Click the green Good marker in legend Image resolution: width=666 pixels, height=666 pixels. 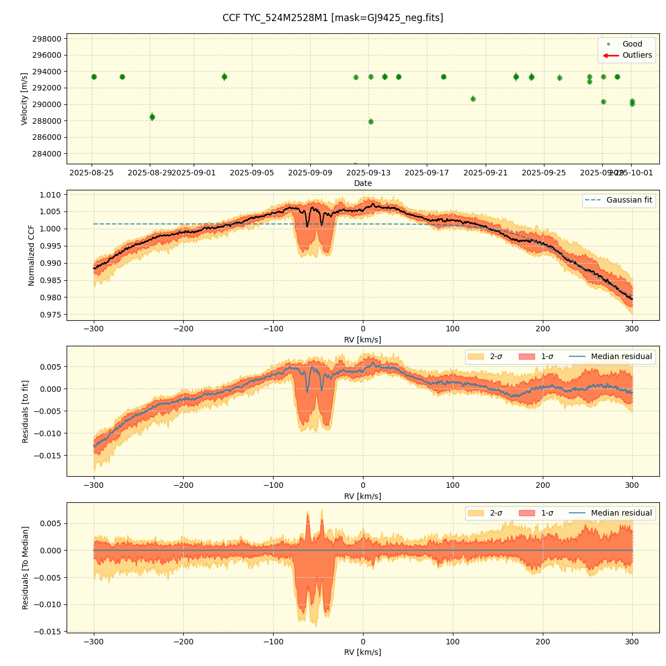point(608,44)
